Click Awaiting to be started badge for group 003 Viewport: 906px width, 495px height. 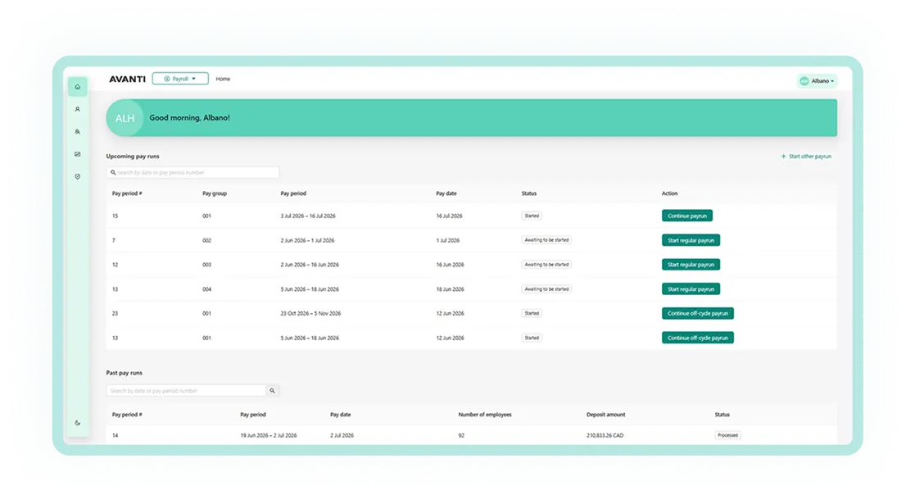[x=546, y=264]
